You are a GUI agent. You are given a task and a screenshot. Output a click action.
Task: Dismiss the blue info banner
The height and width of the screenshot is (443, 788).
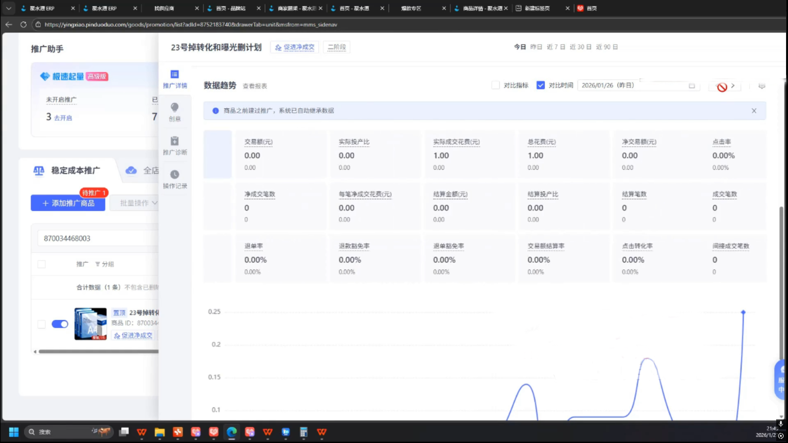click(754, 111)
